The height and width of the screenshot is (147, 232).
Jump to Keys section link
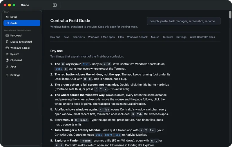coord(66,37)
